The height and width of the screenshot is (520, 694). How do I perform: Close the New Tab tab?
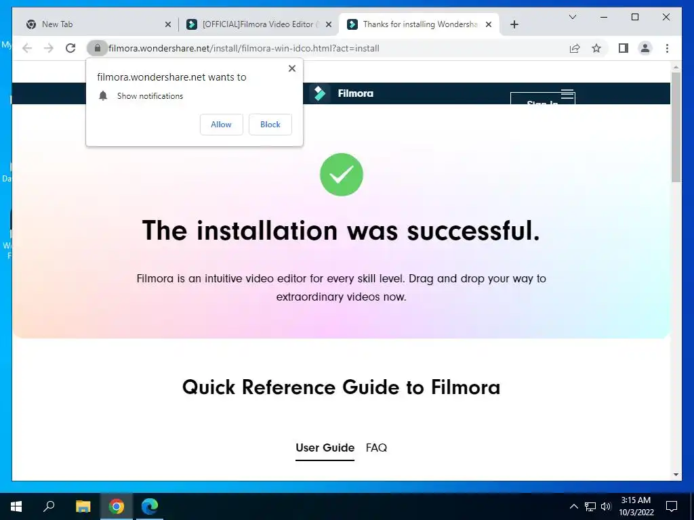tap(168, 24)
